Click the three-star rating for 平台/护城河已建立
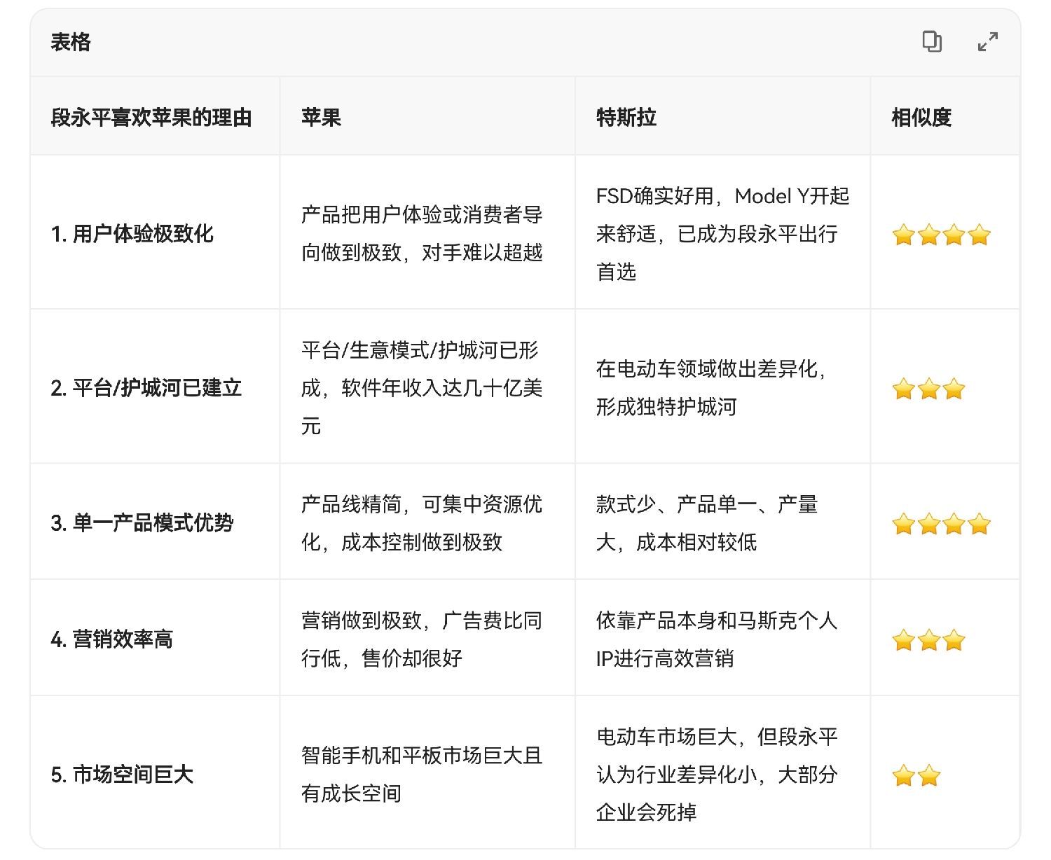Image resolution: width=1051 pixels, height=860 pixels. (x=928, y=389)
